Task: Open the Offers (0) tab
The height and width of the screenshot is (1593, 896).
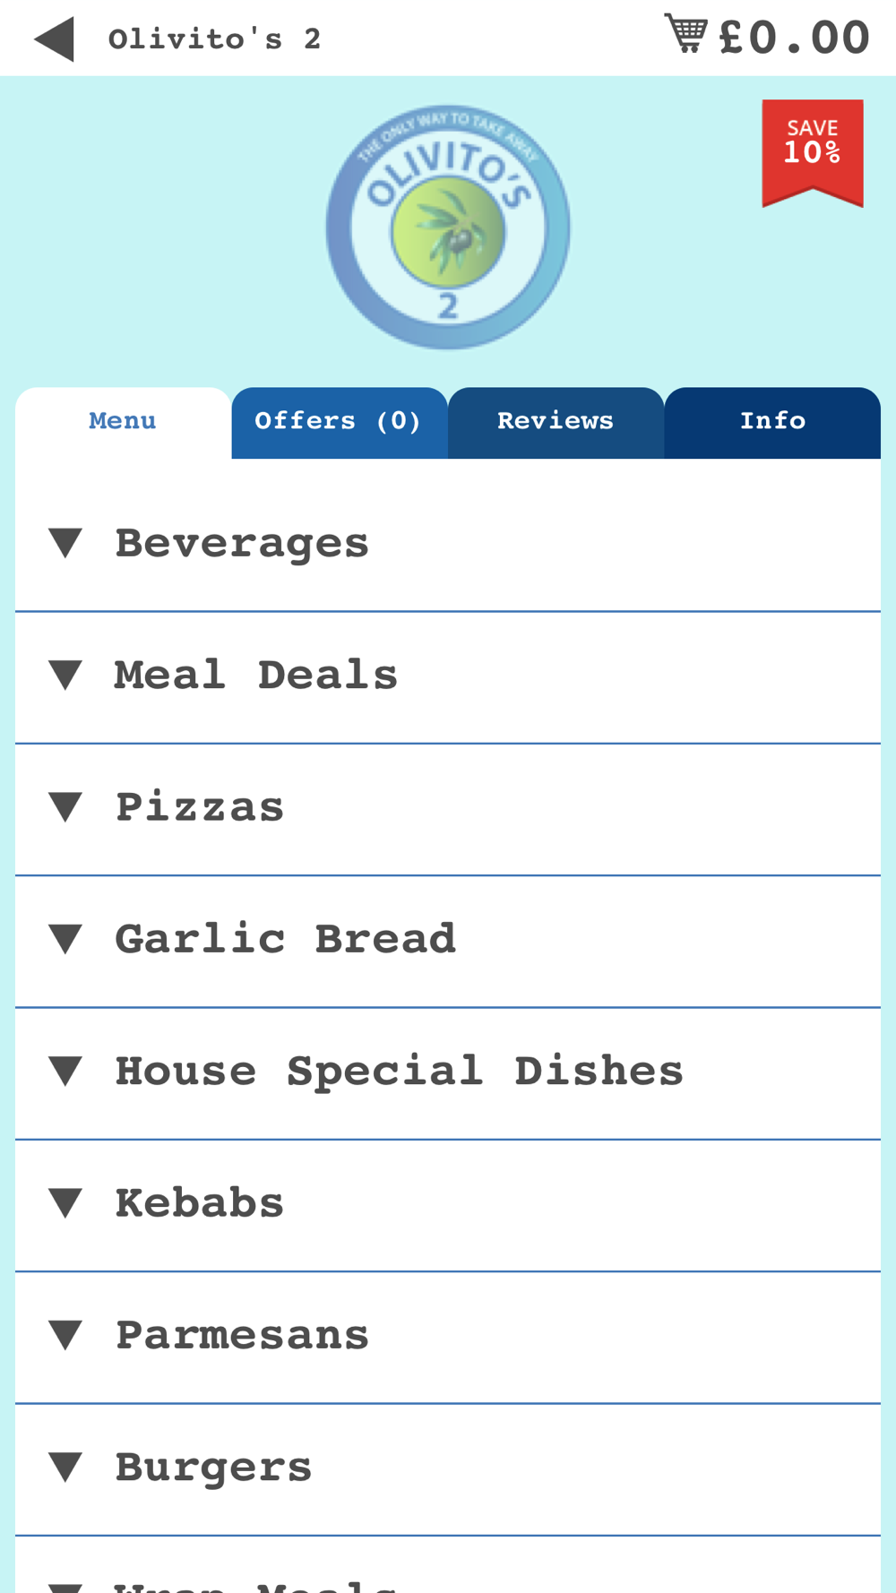Action: click(x=339, y=422)
